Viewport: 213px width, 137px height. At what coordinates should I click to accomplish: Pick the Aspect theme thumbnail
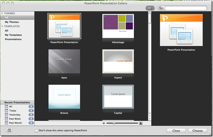coord(118,61)
